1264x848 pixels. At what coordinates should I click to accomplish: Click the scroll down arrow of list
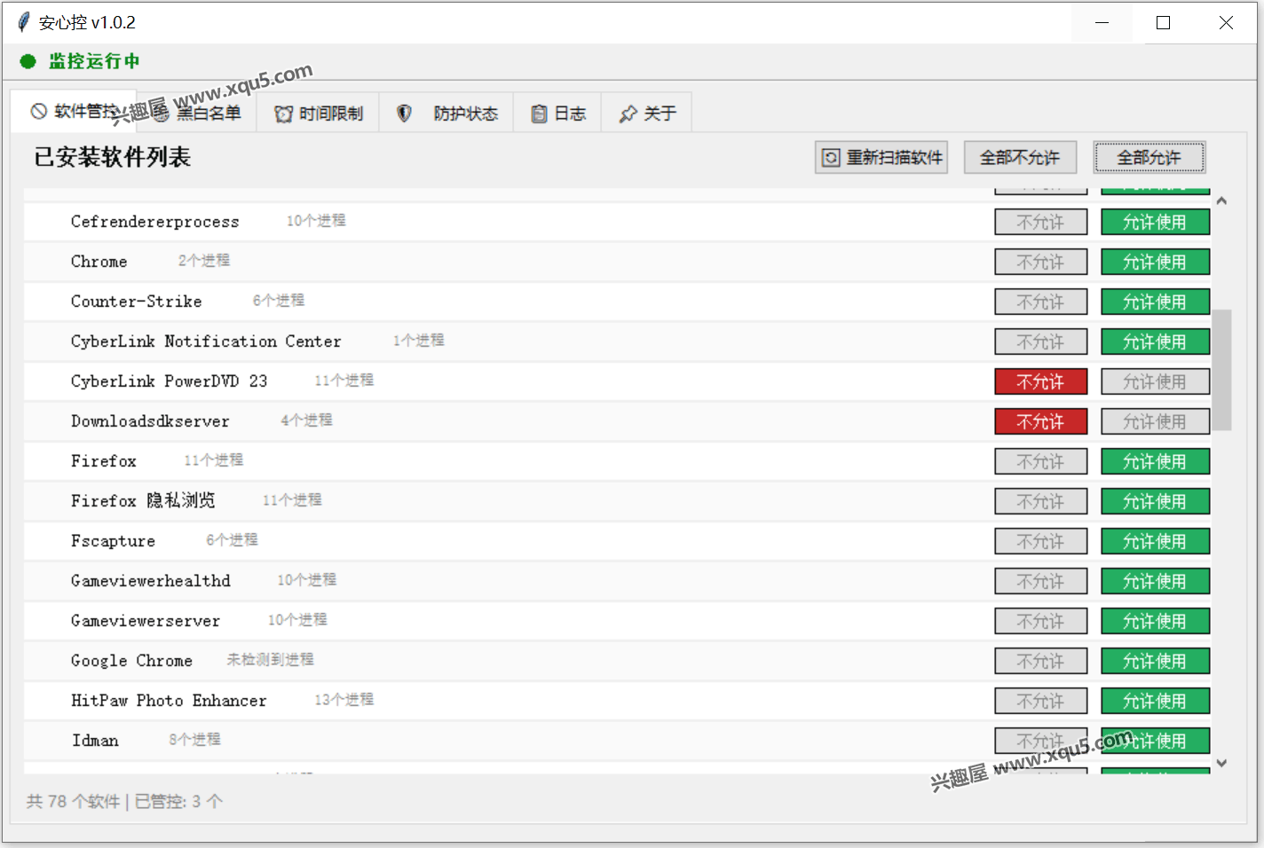click(x=1221, y=763)
